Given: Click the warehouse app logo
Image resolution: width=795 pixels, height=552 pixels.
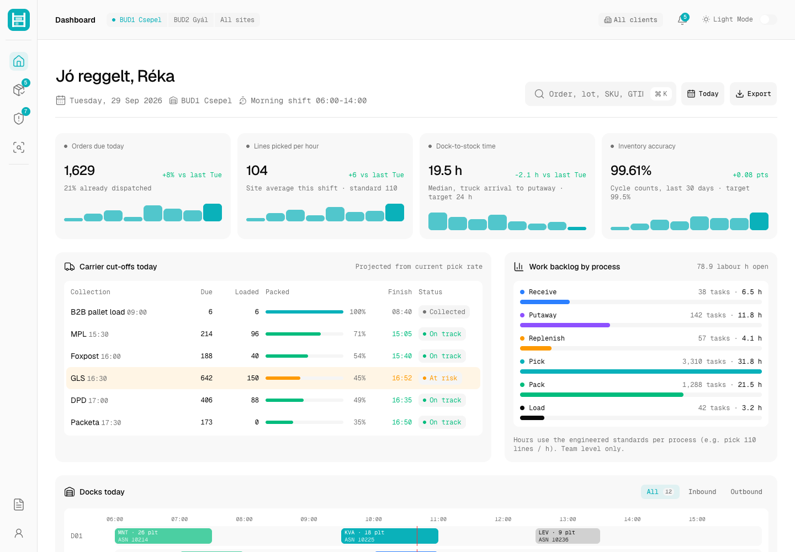Looking at the screenshot, I should pos(19,20).
